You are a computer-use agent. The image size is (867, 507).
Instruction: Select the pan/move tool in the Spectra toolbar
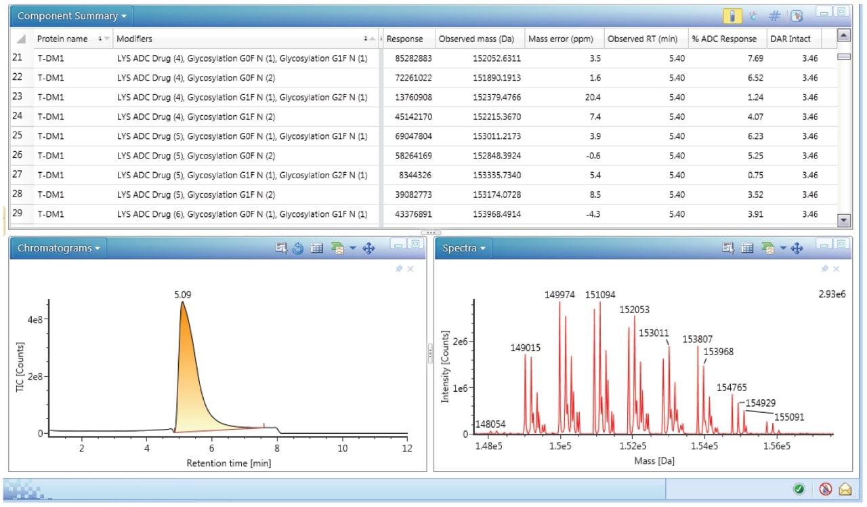tap(797, 248)
